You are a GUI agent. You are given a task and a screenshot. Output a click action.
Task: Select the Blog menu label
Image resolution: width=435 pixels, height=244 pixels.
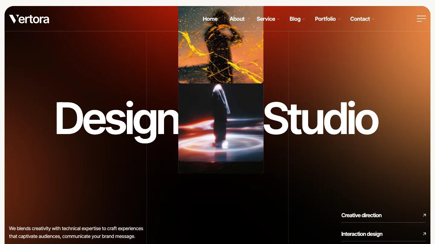(x=295, y=19)
